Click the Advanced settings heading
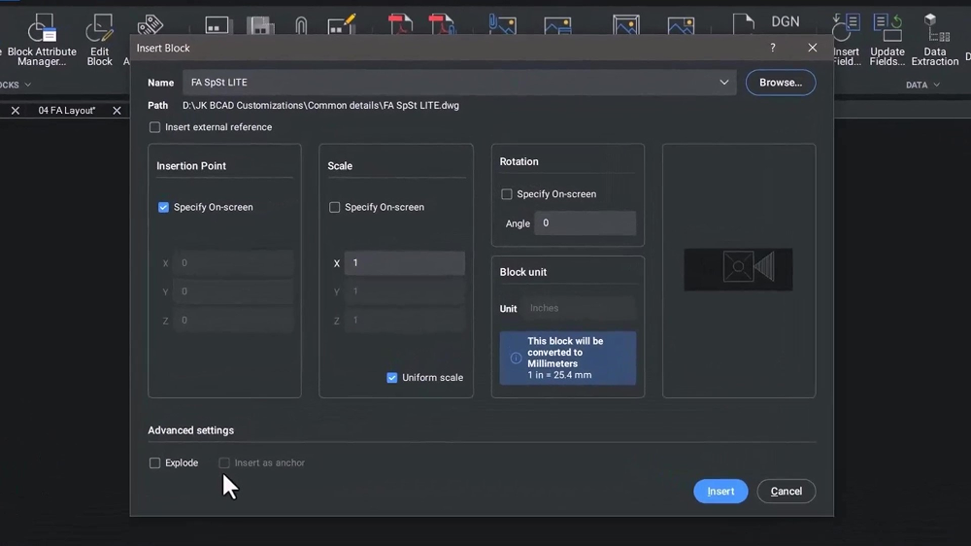The image size is (971, 546). [x=190, y=430]
